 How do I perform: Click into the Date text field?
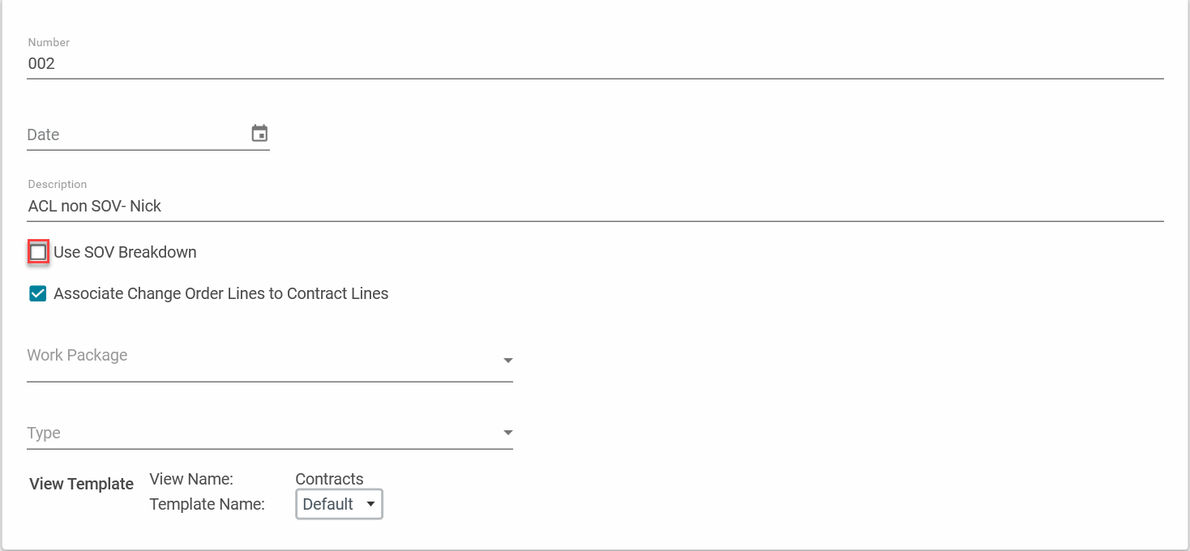click(134, 135)
